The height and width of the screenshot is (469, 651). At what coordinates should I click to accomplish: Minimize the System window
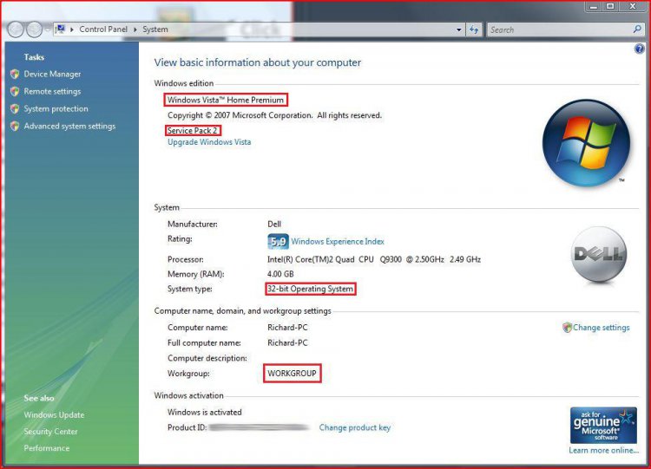595,6
